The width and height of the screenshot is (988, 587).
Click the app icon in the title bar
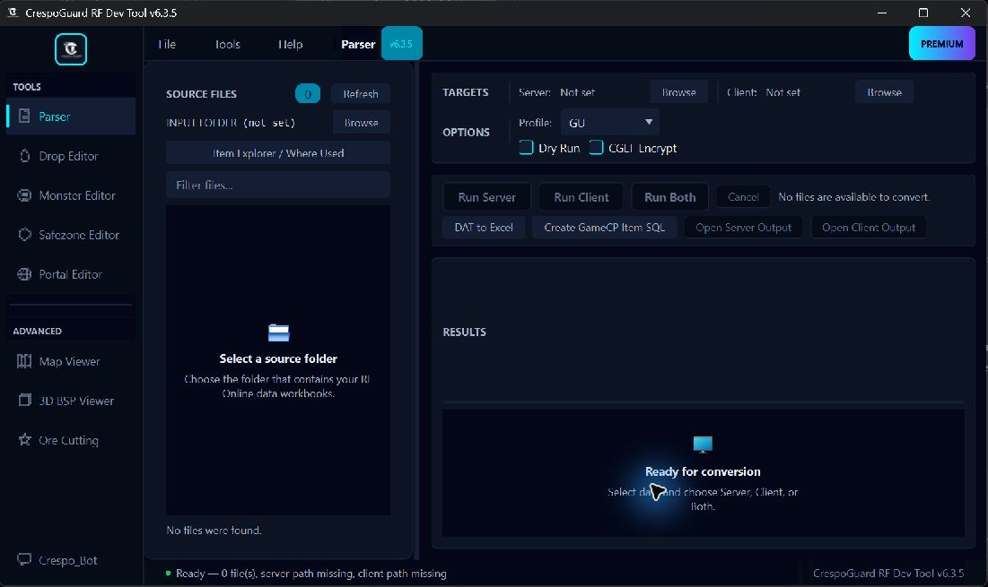pos(12,13)
